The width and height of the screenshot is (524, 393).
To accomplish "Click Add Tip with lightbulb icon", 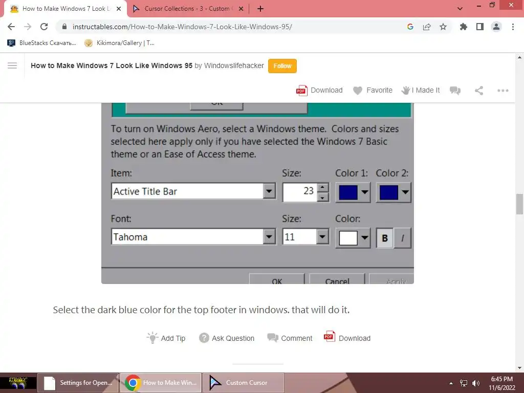I will point(166,338).
